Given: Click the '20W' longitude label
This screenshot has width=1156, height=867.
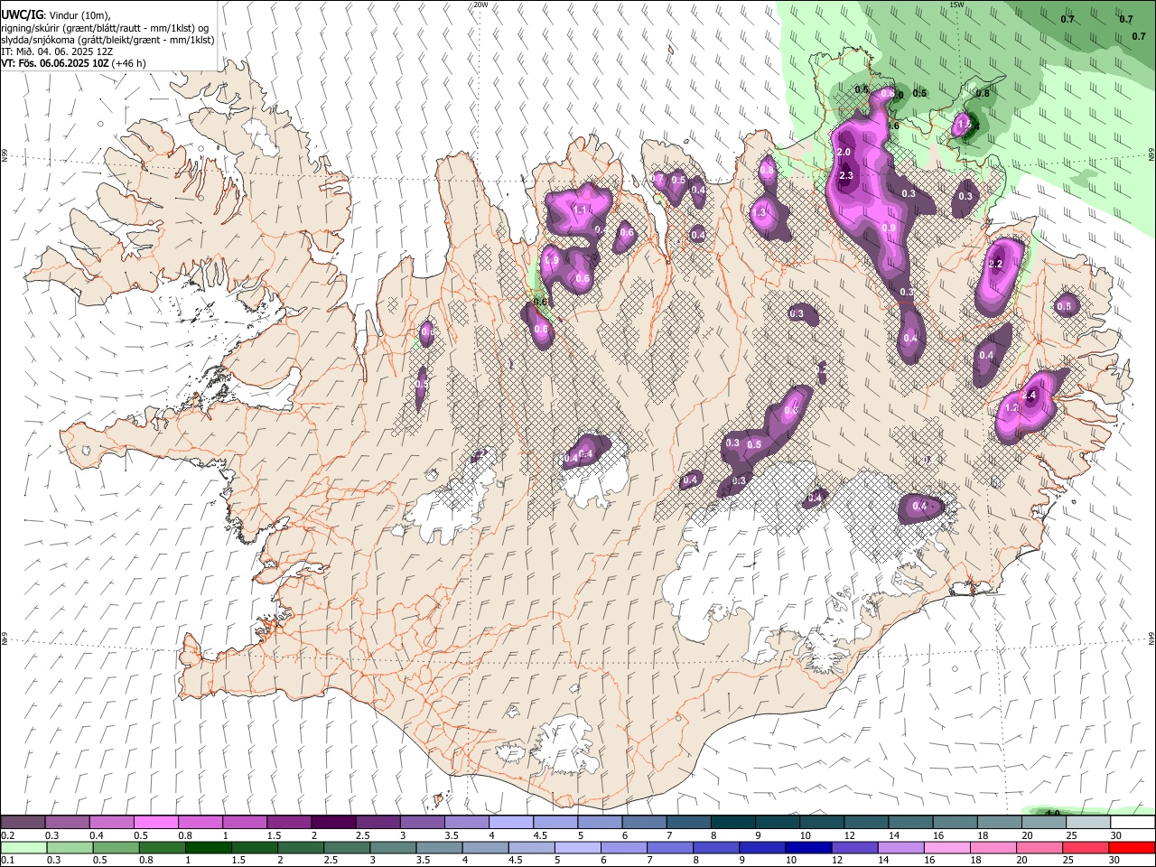Looking at the screenshot, I should [480, 5].
